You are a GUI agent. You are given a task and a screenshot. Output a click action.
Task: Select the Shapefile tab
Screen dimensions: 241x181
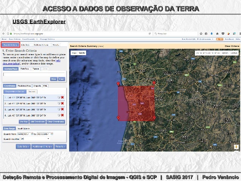click(37, 86)
